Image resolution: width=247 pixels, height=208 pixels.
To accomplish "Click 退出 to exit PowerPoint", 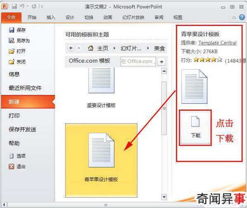I will (x=17, y=166).
